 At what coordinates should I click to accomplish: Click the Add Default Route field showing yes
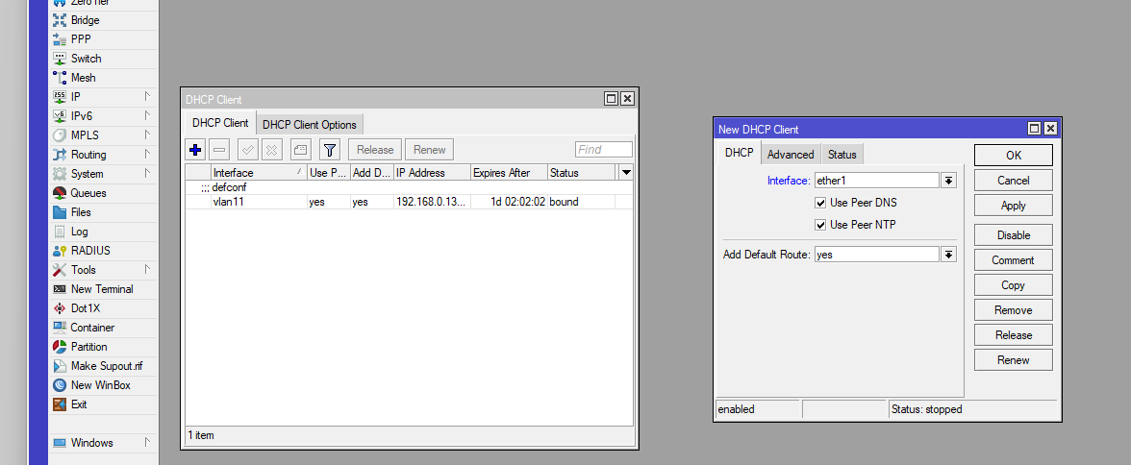point(876,255)
